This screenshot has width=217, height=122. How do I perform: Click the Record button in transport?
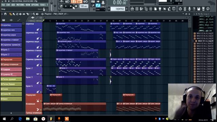[x=76, y=6]
